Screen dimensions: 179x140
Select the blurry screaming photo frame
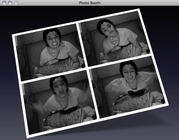pos(59,102)
